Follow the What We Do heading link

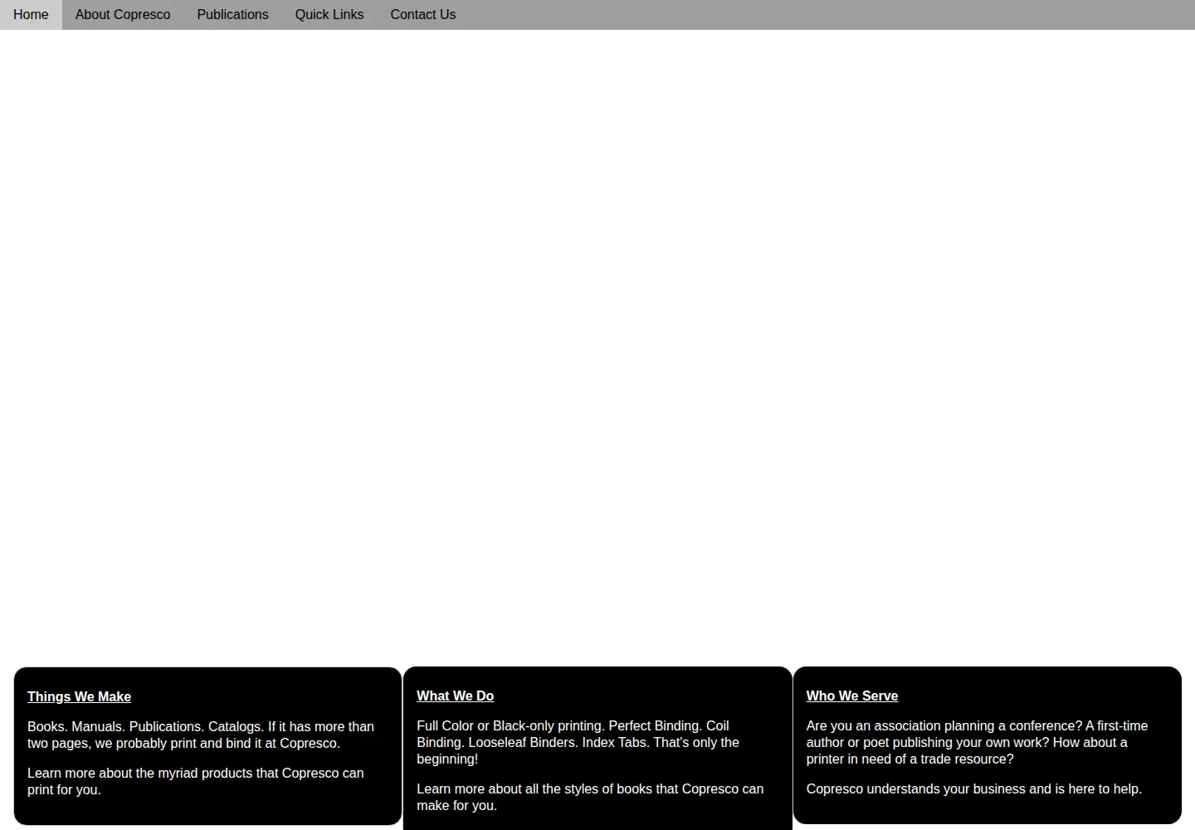[x=455, y=696]
